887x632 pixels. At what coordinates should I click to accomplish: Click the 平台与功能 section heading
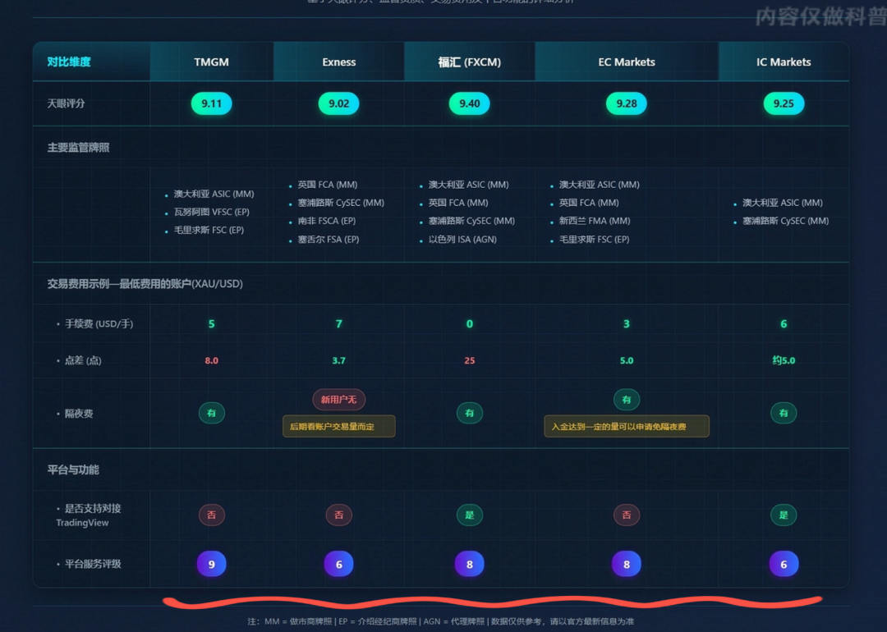[x=73, y=470]
